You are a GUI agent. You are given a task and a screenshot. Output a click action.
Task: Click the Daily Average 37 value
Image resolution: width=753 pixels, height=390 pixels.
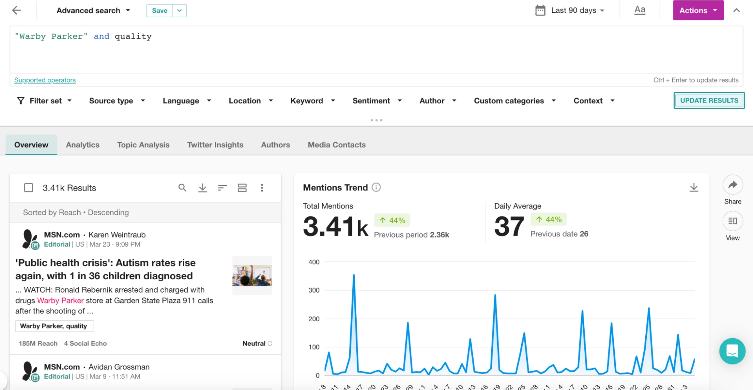pos(509,227)
